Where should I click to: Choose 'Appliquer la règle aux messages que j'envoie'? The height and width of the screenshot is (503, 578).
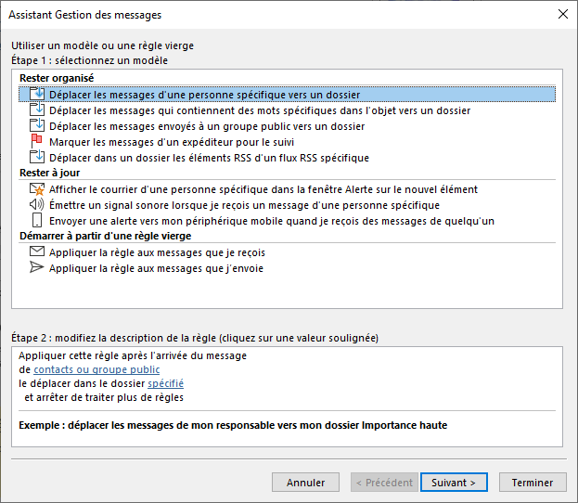pyautogui.click(x=156, y=268)
